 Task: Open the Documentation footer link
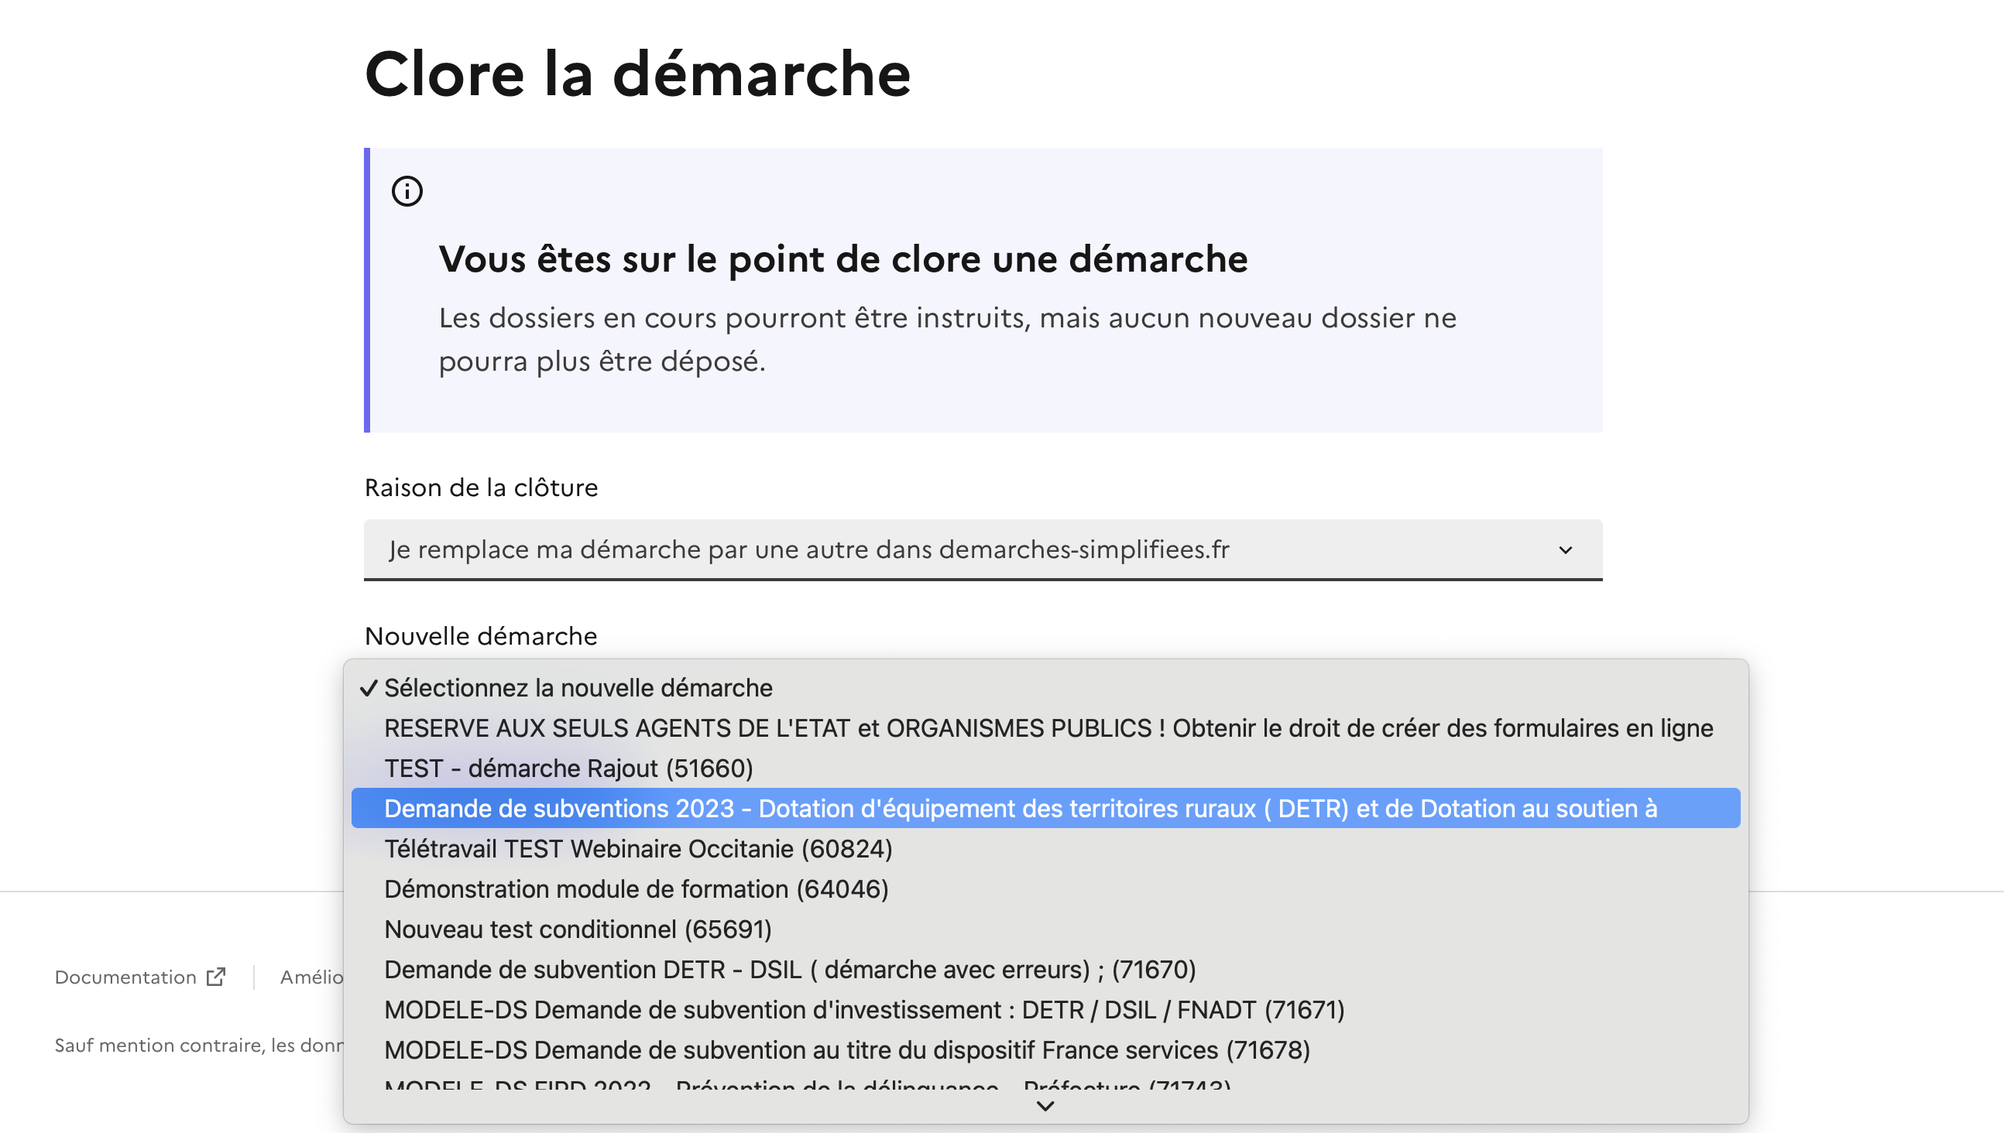point(125,977)
